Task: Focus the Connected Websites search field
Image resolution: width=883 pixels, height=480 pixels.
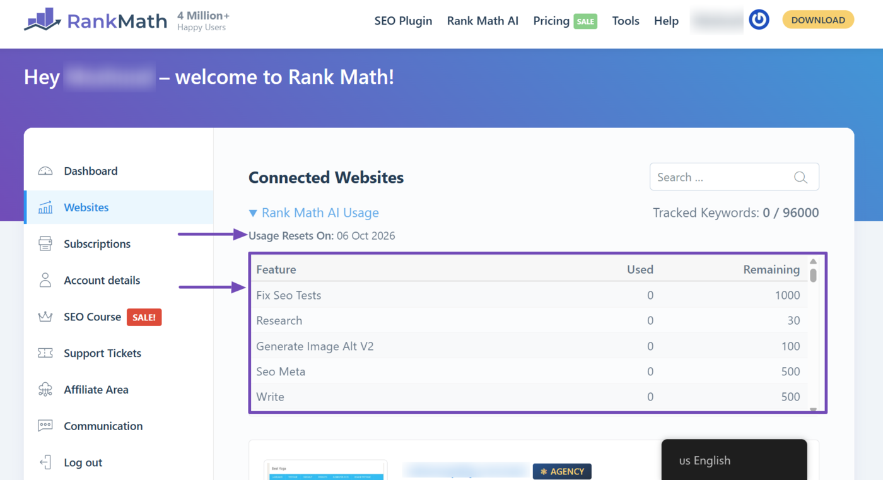Action: [734, 177]
